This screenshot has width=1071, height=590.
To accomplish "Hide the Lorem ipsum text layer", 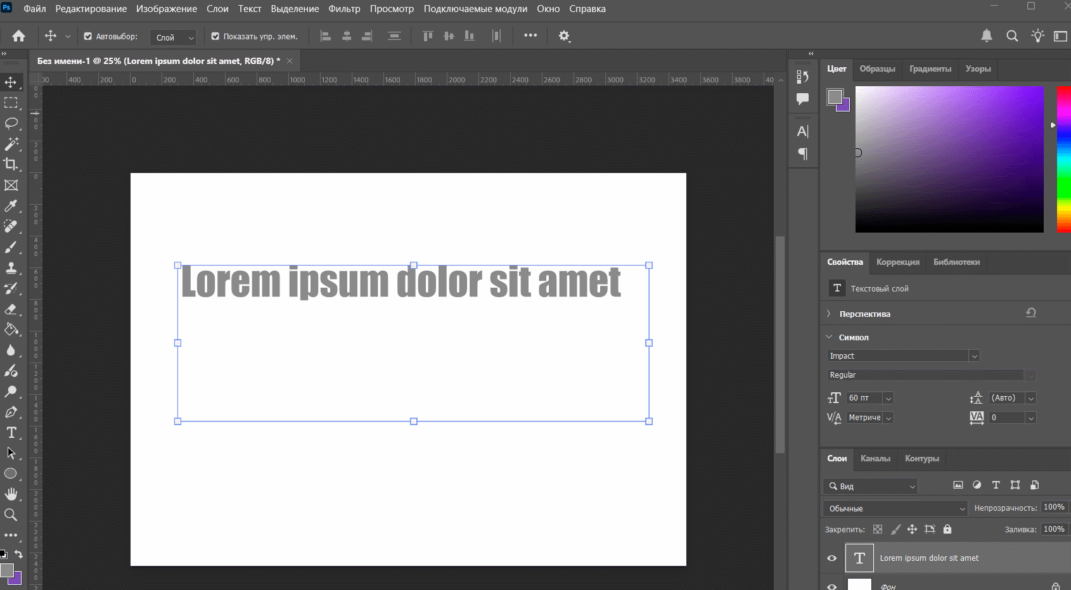I will tap(832, 558).
